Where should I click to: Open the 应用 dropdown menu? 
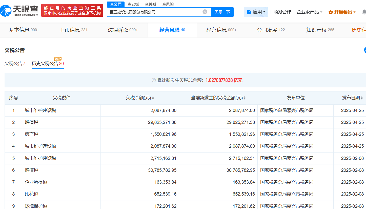(256, 12)
